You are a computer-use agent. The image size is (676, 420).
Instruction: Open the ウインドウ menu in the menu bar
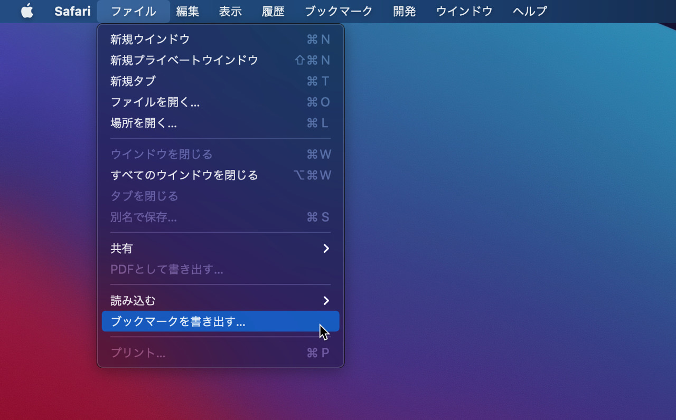pyautogui.click(x=464, y=11)
